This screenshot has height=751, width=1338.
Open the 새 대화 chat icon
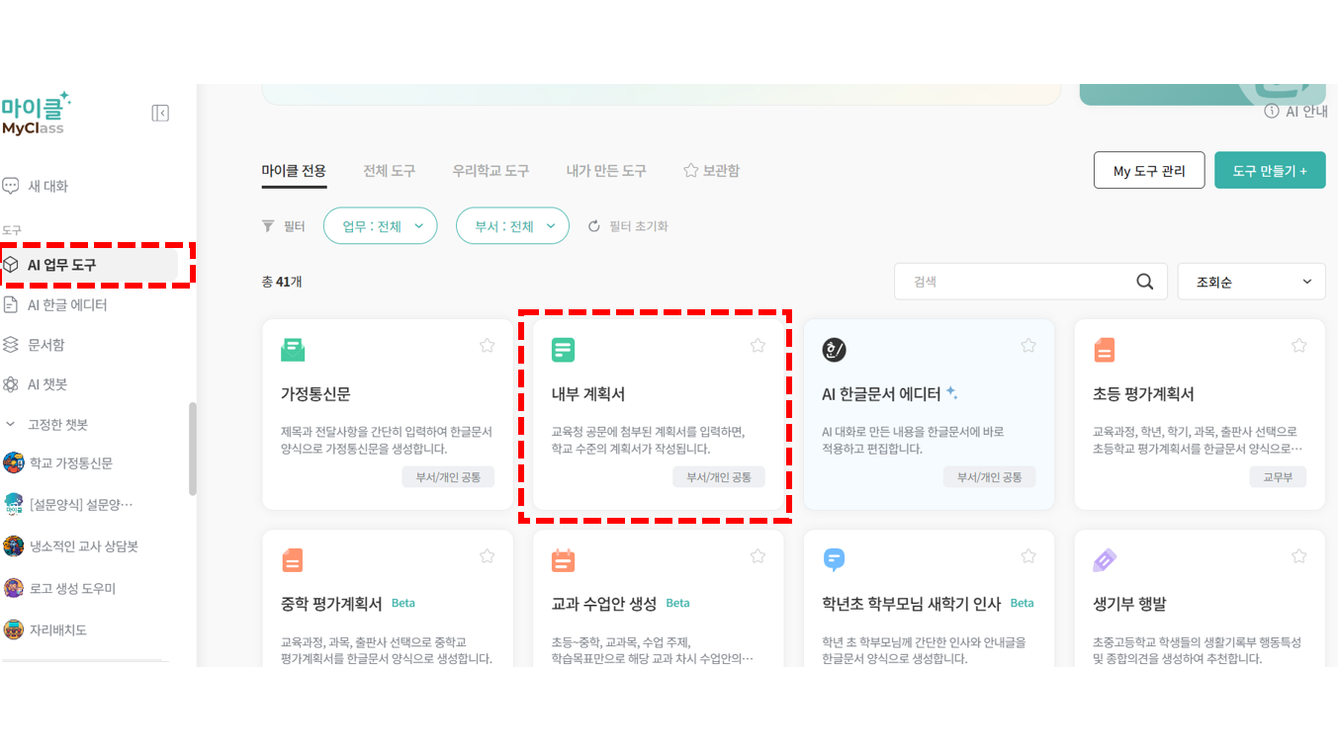click(11, 186)
